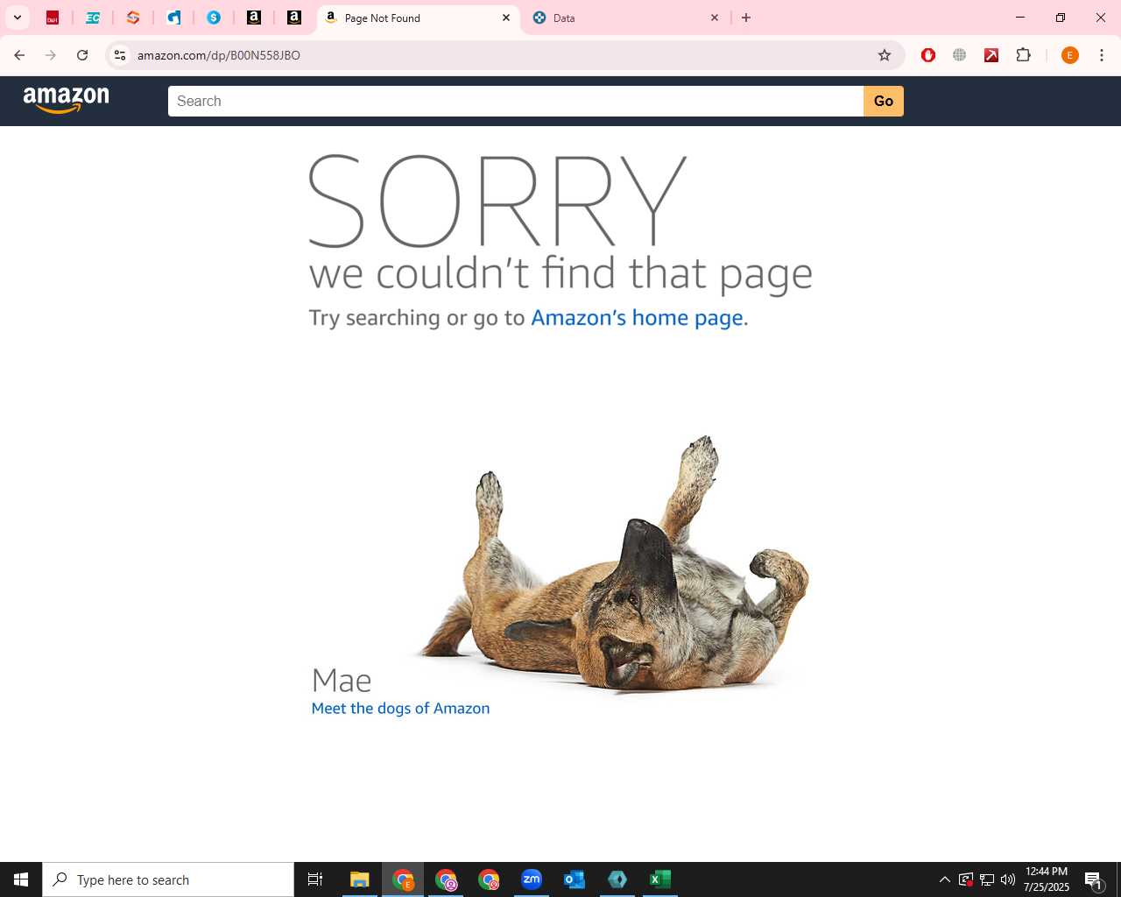
Task: Click the Amazon logo
Action: [67, 100]
